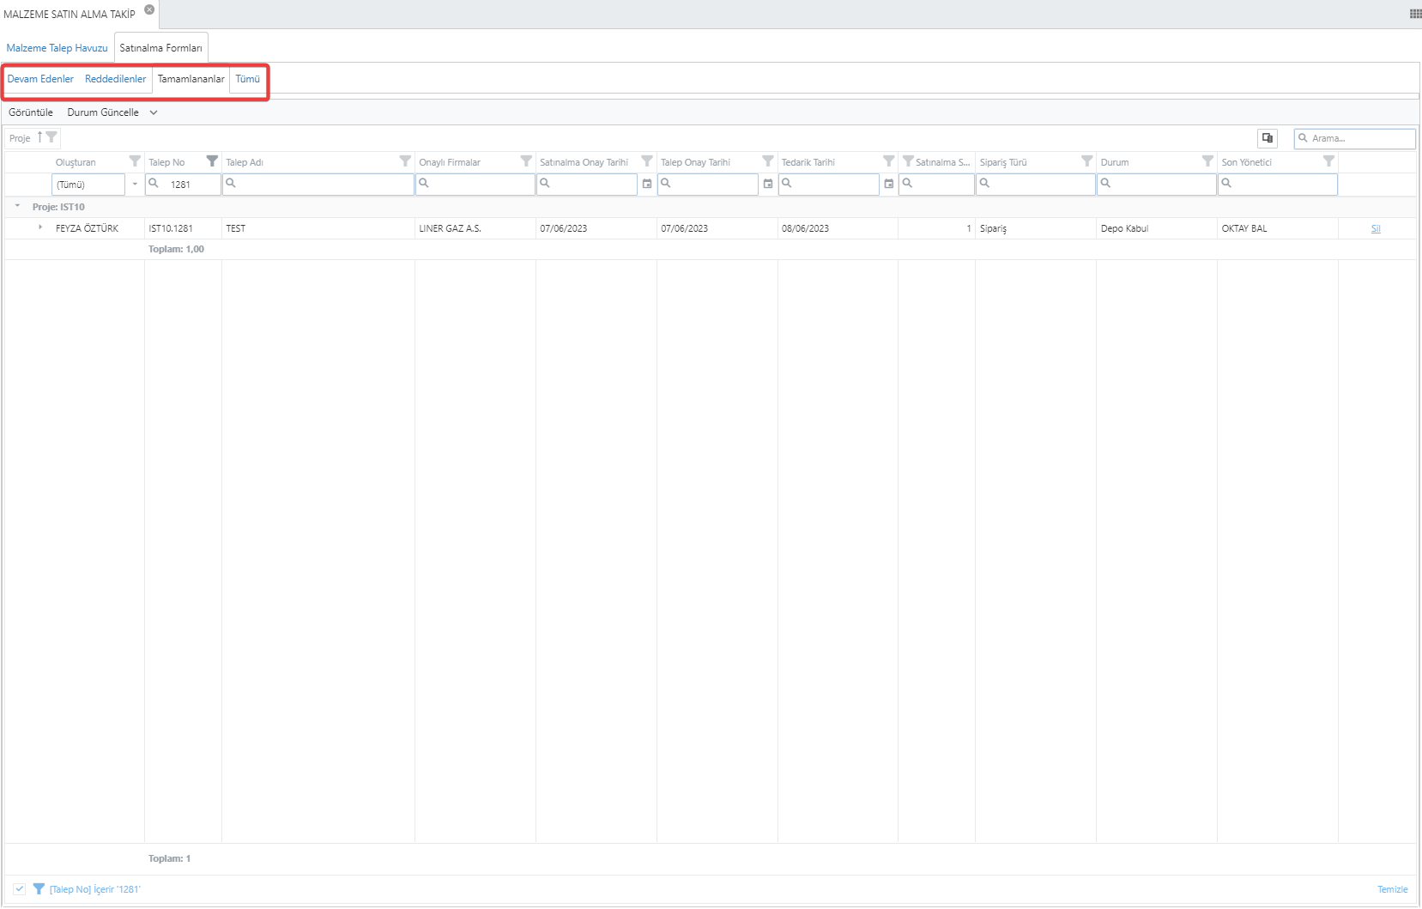The height and width of the screenshot is (909, 1422).
Task: Switch to Malzeme Talep Havuzu tab
Action: click(57, 48)
